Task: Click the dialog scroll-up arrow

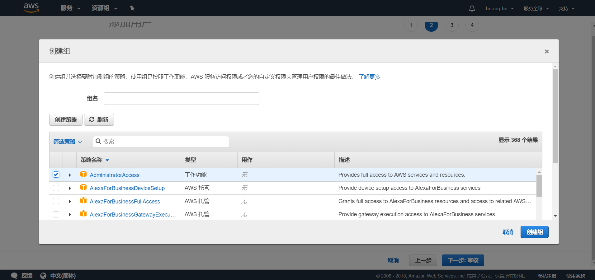Action: (x=555, y=66)
